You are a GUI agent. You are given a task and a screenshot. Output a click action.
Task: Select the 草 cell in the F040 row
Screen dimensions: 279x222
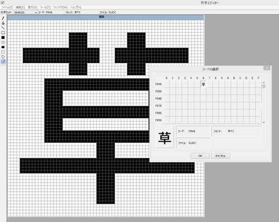(203, 84)
